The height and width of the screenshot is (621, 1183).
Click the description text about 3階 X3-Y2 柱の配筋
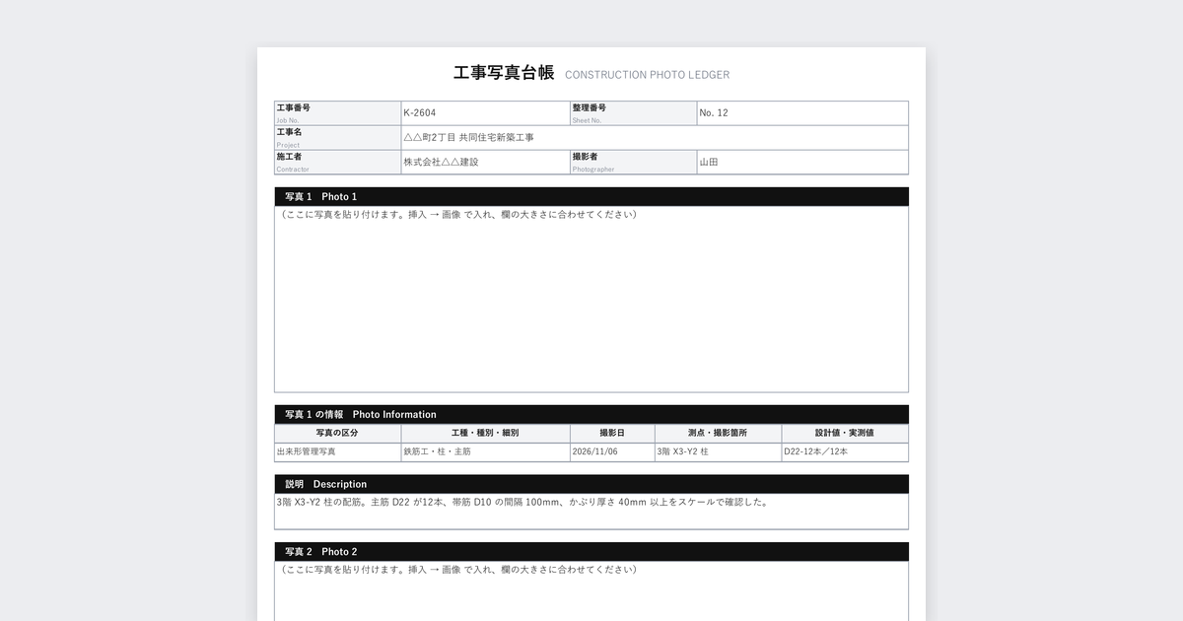click(x=522, y=502)
